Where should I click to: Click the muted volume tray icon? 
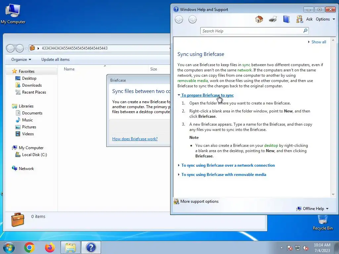[x=306, y=248]
